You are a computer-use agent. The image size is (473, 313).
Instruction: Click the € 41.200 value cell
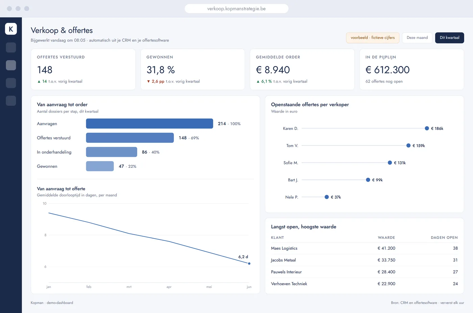pos(387,248)
